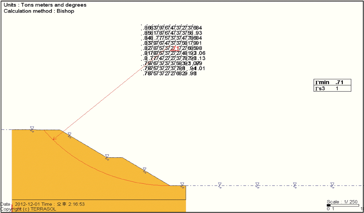Pick the orange soil layer fill

click(90, 180)
